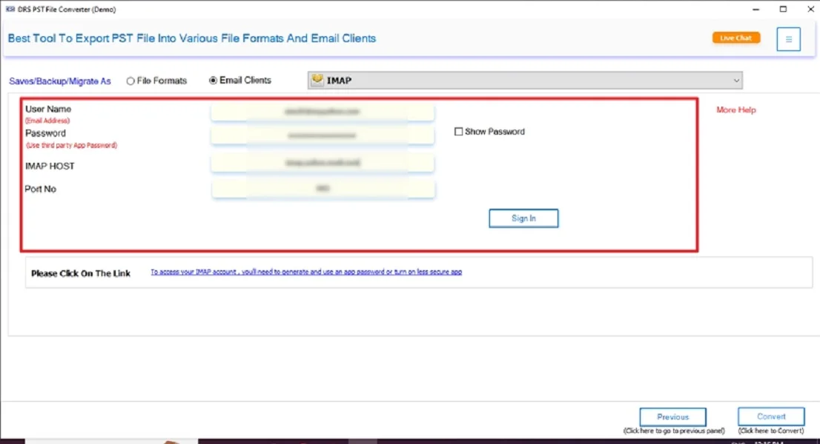Click the dropdown chevron next to IMAP

pyautogui.click(x=736, y=79)
